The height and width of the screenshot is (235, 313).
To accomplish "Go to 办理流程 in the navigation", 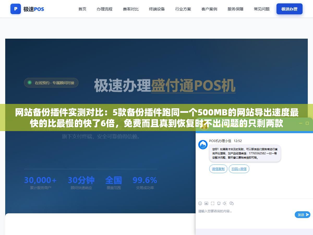I will click(x=105, y=9).
